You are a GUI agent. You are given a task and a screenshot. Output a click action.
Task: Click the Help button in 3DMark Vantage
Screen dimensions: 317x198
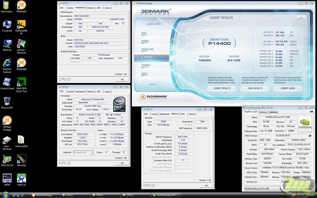301,18
